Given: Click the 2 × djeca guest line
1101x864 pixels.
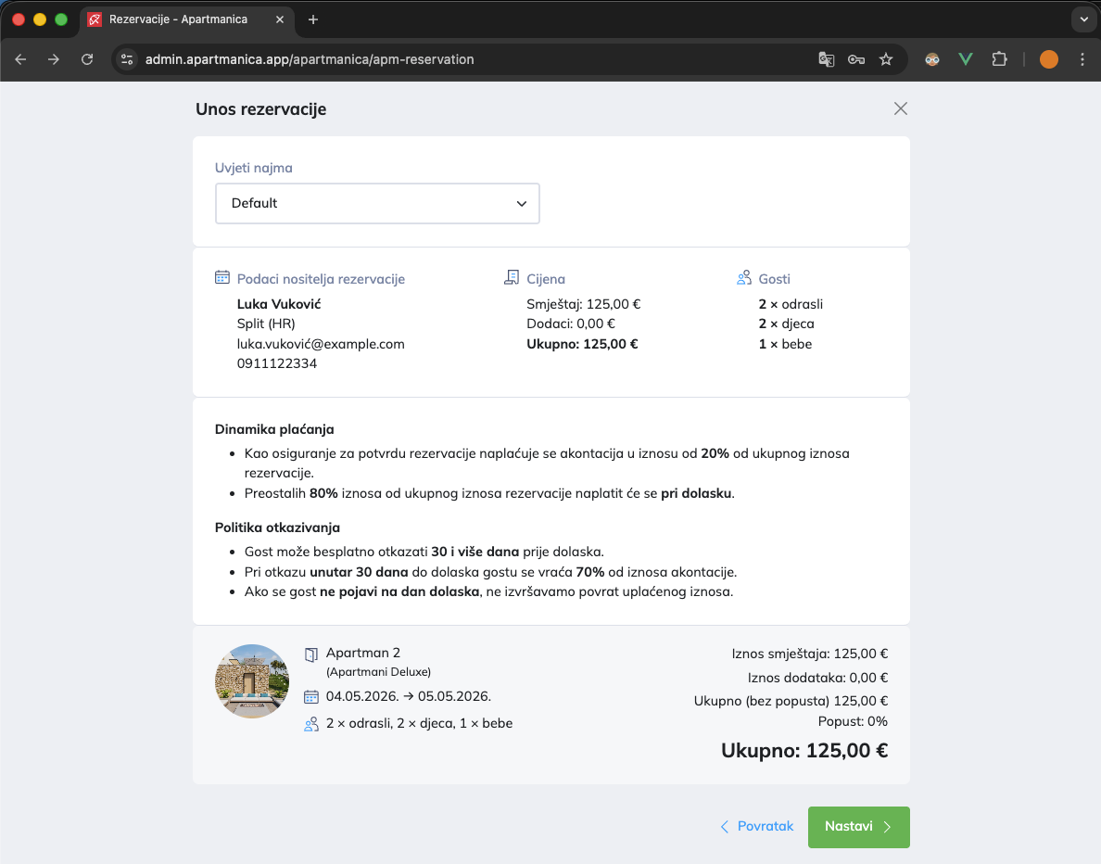Looking at the screenshot, I should coord(787,324).
